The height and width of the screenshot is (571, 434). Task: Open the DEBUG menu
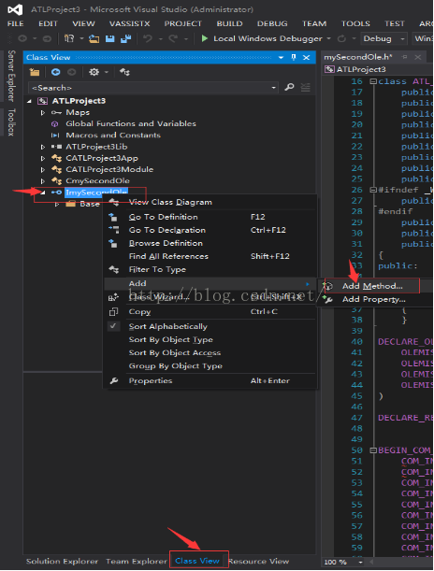coord(272,23)
